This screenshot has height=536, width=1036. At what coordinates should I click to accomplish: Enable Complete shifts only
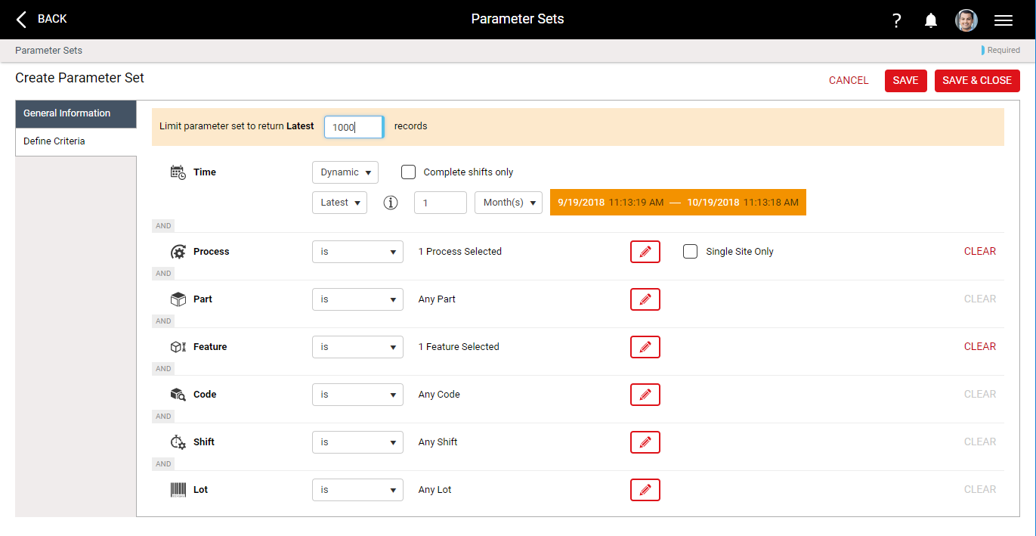408,172
